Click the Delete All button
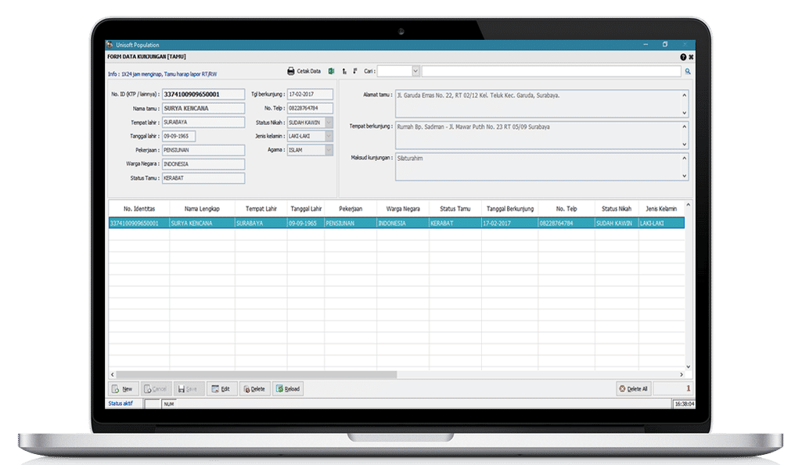This screenshot has width=802, height=465. coord(633,388)
